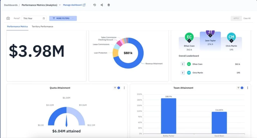Image resolution: width=257 pixels, height=138 pixels.
Task: Open the Period This Year dropdown
Action: coord(34,18)
